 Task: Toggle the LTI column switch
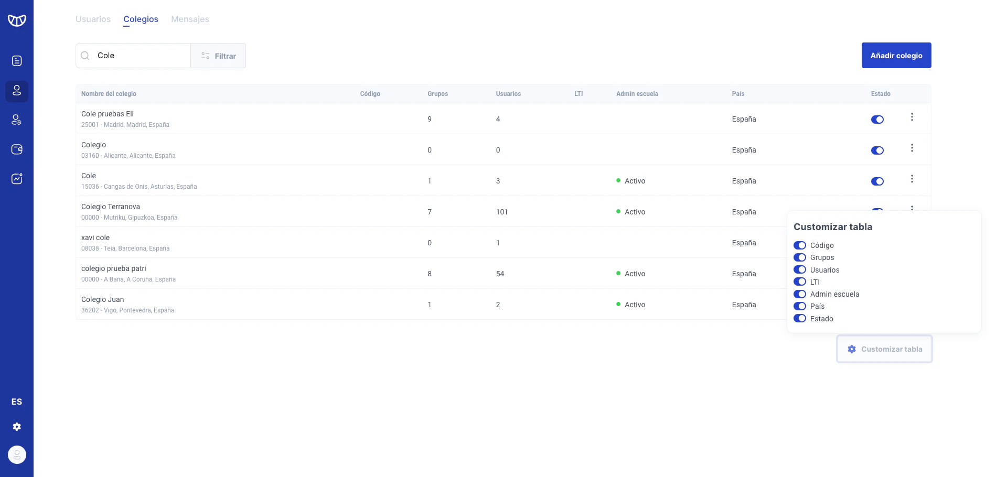pos(800,281)
